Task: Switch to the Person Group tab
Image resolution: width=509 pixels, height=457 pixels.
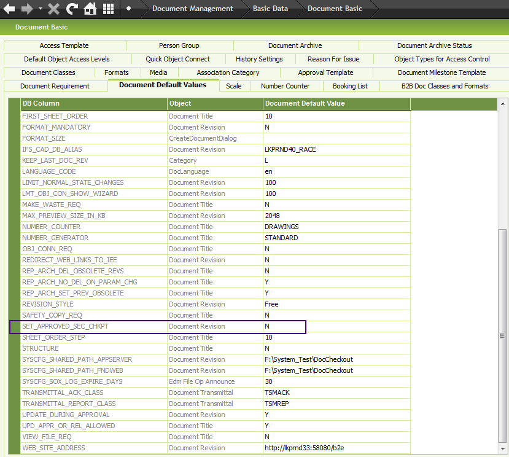Action: click(x=179, y=45)
